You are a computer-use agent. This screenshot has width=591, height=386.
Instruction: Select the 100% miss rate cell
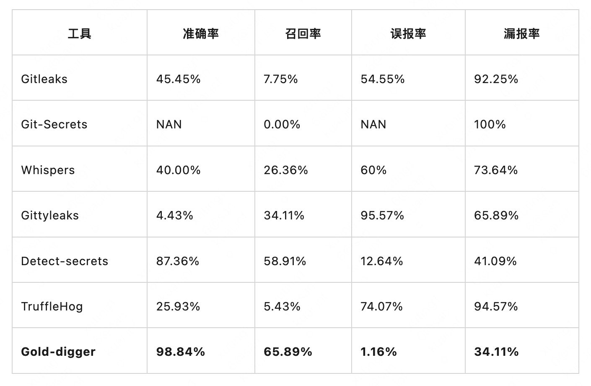(x=490, y=124)
